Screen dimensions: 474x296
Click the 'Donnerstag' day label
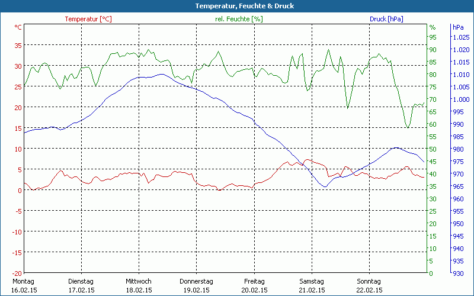point(196,282)
